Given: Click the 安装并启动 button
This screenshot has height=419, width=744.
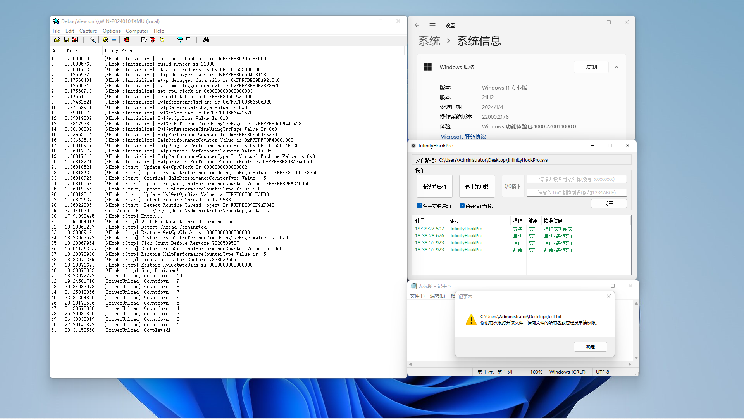Looking at the screenshot, I should [x=434, y=187].
